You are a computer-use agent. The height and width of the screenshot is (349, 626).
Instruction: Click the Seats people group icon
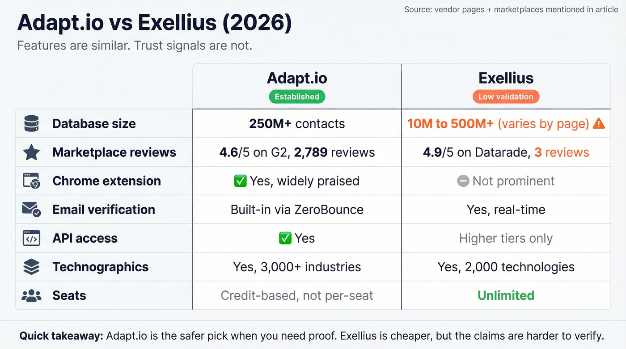[x=31, y=295]
